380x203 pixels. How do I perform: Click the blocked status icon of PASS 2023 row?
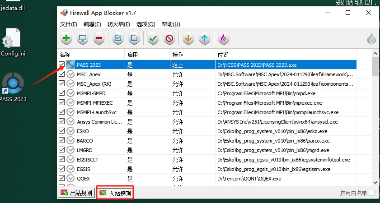(x=70, y=65)
